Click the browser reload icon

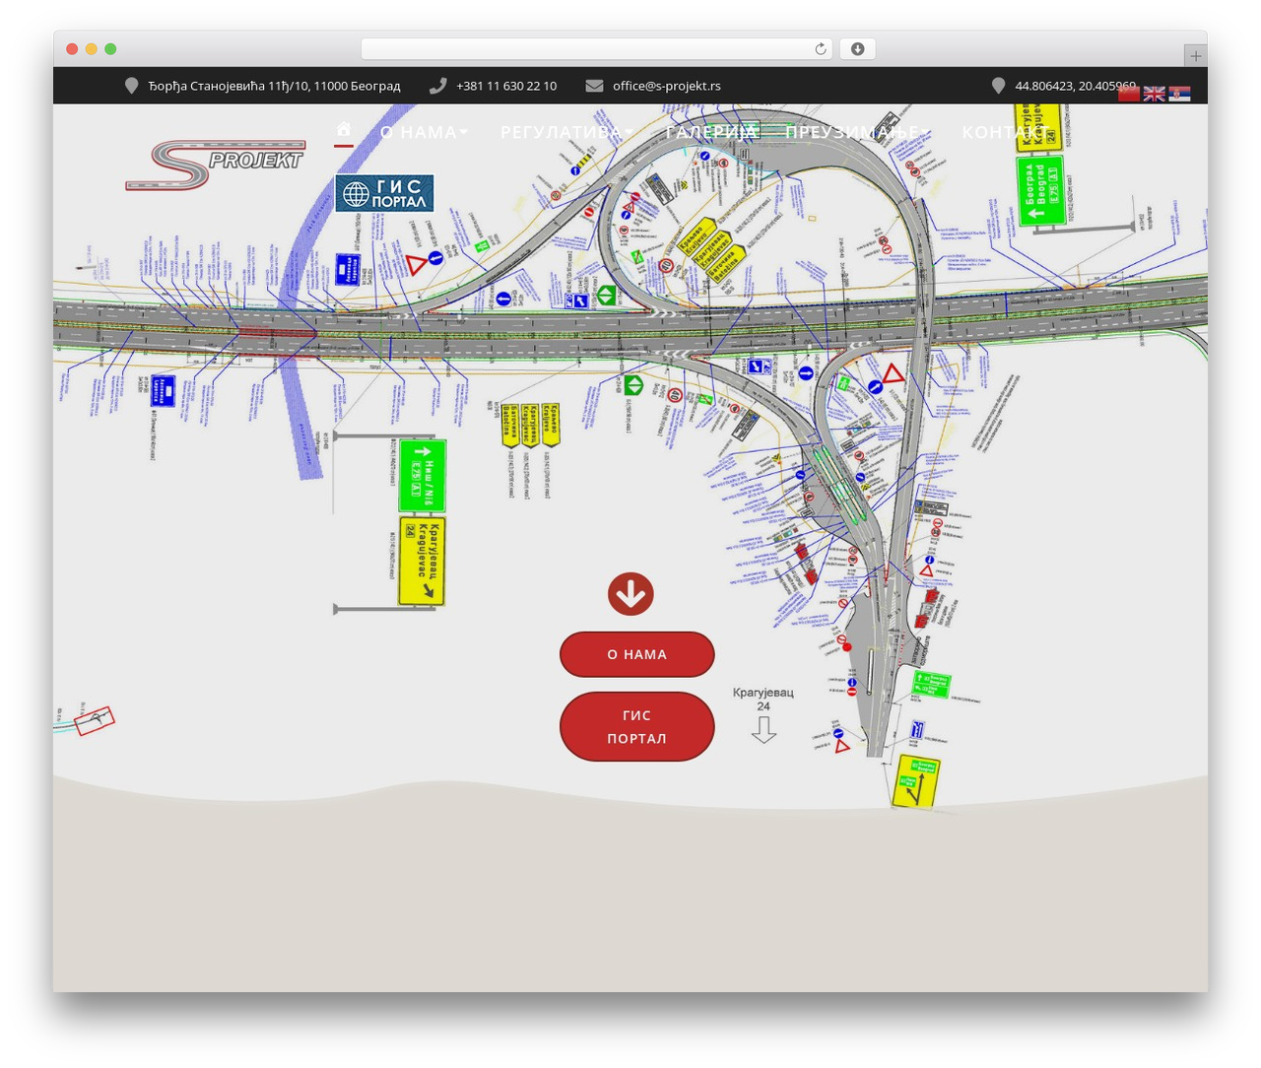(821, 49)
